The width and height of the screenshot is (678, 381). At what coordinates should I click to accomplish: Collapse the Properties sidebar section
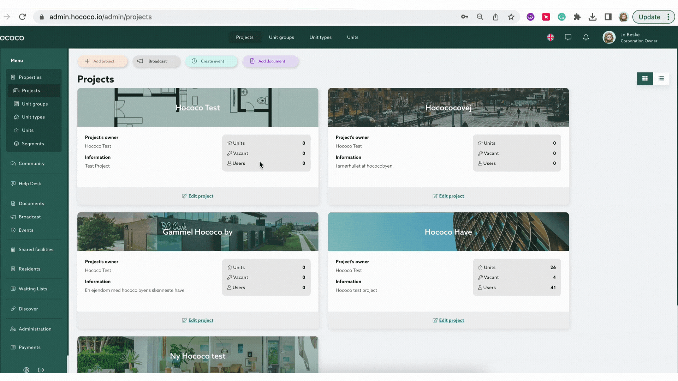(x=30, y=77)
